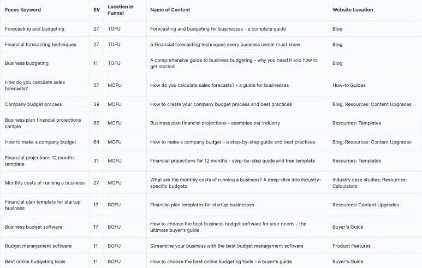Screen dimensions: 422x268
Task: Click the Product Features website location cell
Action: (352, 246)
